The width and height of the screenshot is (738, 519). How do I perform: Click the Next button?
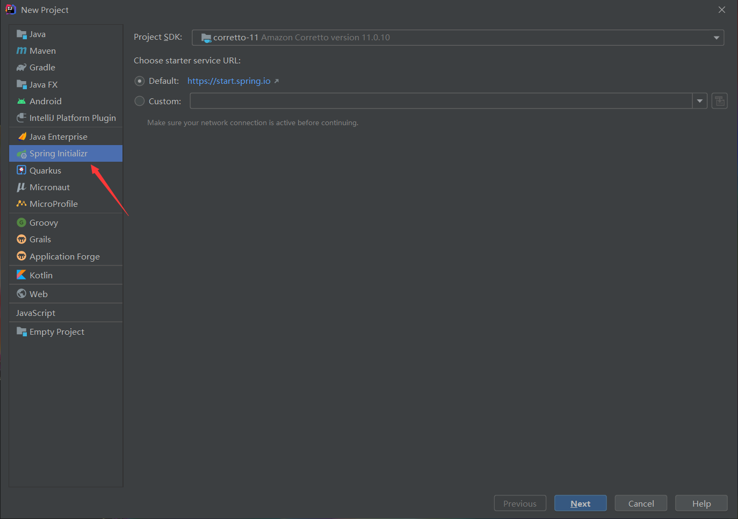581,503
